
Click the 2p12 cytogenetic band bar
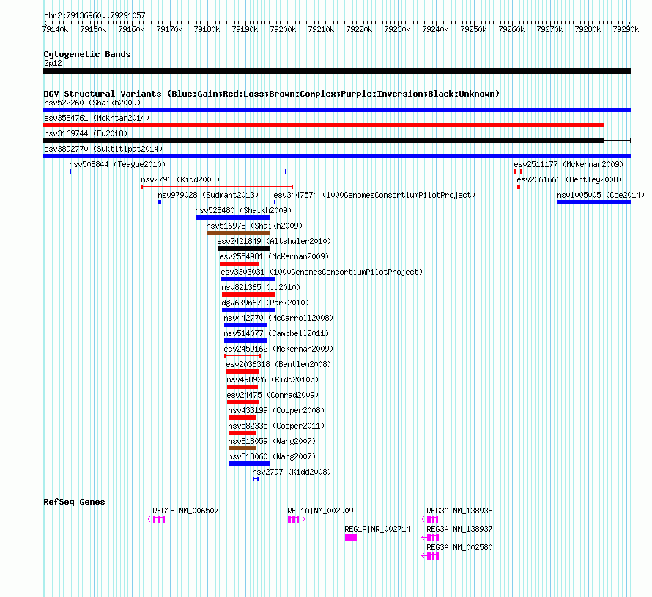pyautogui.click(x=337, y=71)
